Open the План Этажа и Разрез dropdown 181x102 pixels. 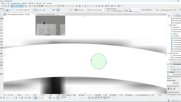[x=97, y=10]
